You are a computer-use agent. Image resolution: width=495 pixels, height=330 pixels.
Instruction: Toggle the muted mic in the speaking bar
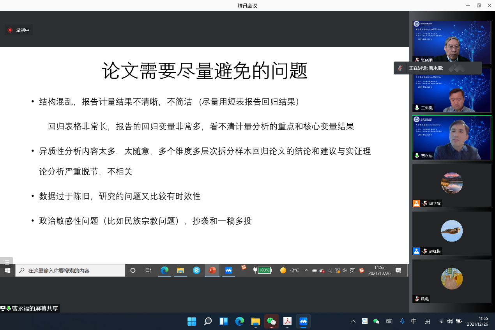[400, 68]
